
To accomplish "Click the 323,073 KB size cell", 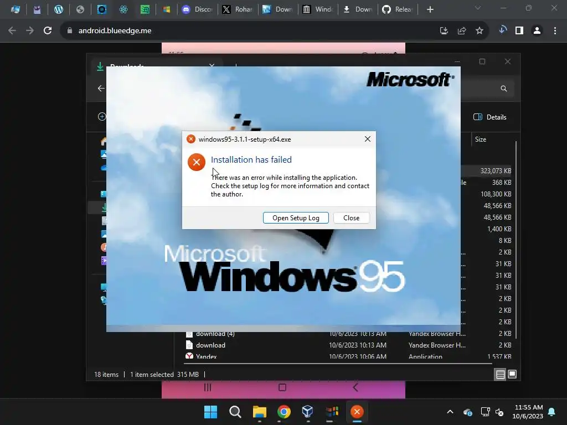I will pos(496,171).
